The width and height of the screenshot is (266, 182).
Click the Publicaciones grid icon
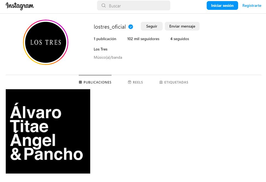(x=80, y=82)
